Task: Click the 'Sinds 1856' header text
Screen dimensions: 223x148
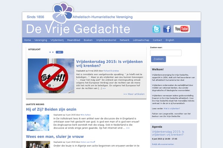Action: [35, 17]
